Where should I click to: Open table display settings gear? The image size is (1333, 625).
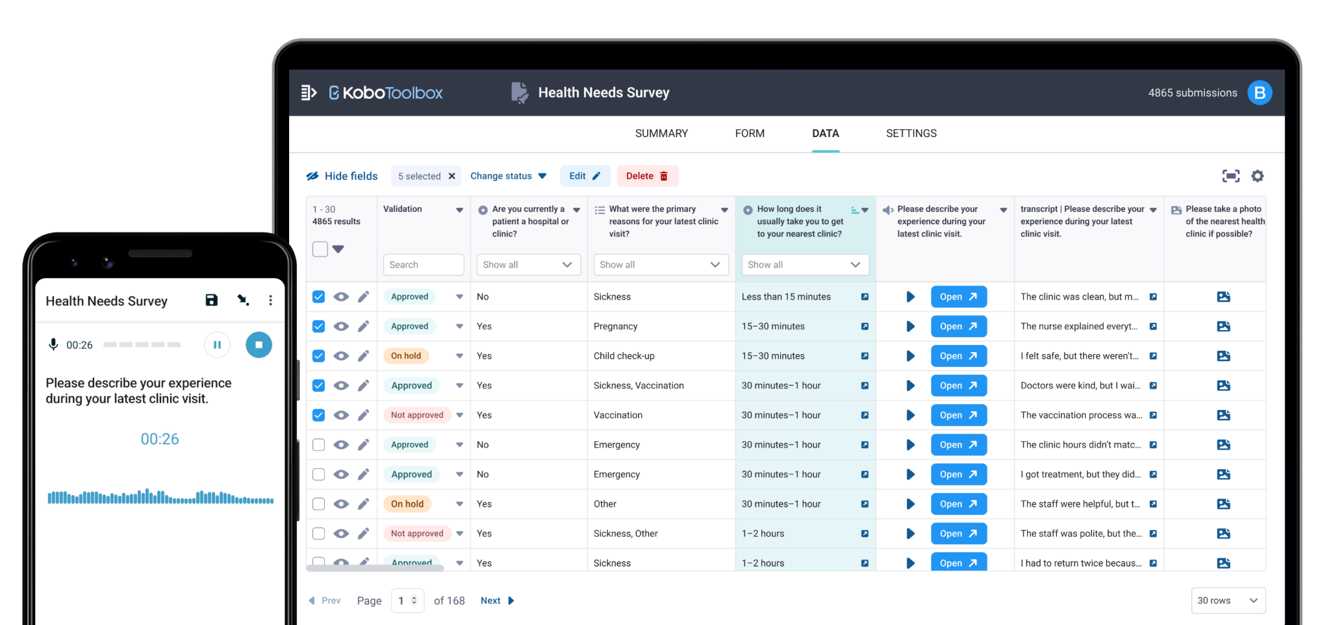(x=1258, y=176)
